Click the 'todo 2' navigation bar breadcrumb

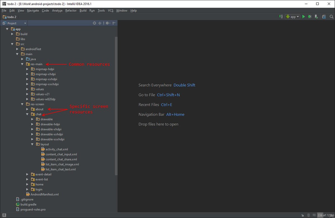click(9, 17)
